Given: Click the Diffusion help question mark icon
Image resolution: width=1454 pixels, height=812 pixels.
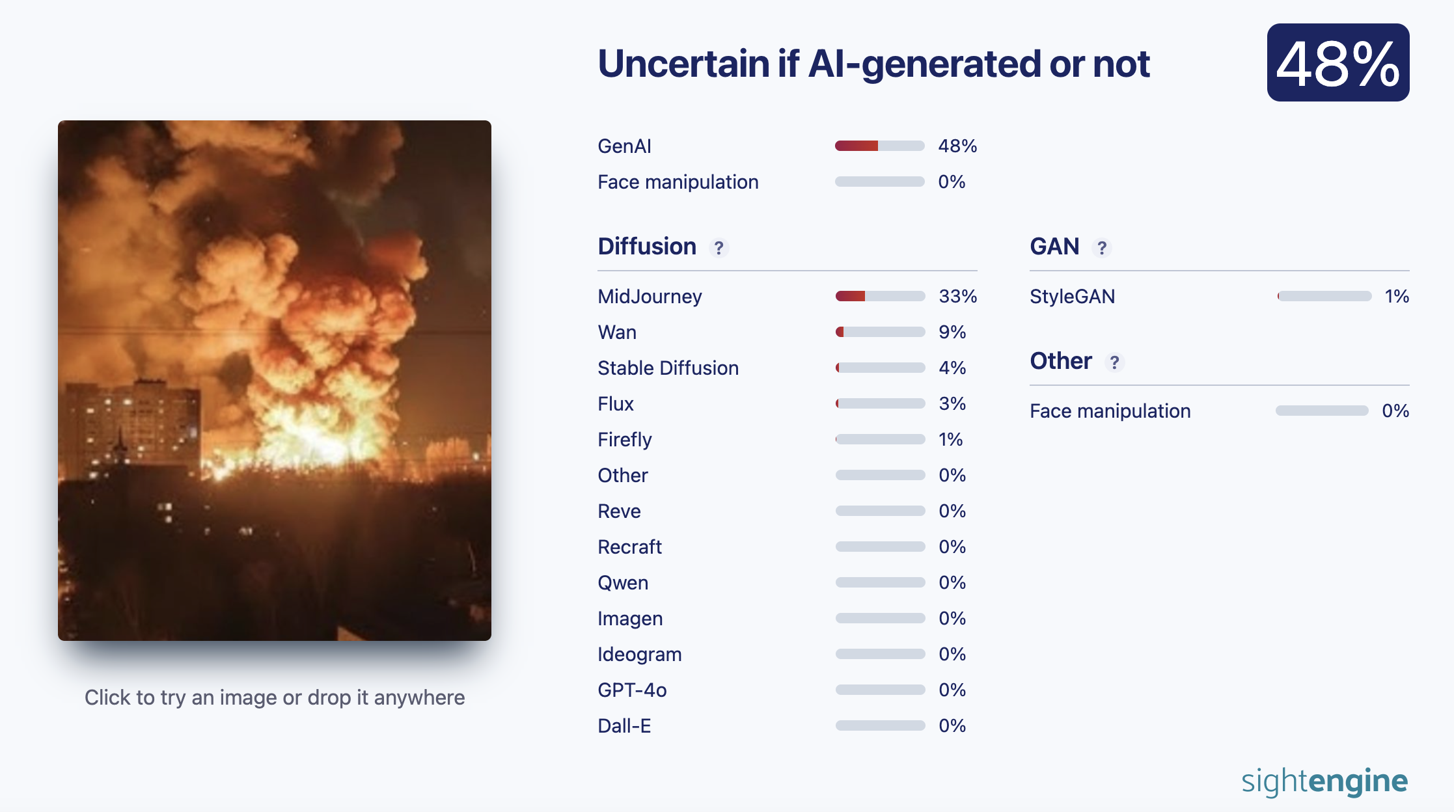Looking at the screenshot, I should tap(719, 248).
